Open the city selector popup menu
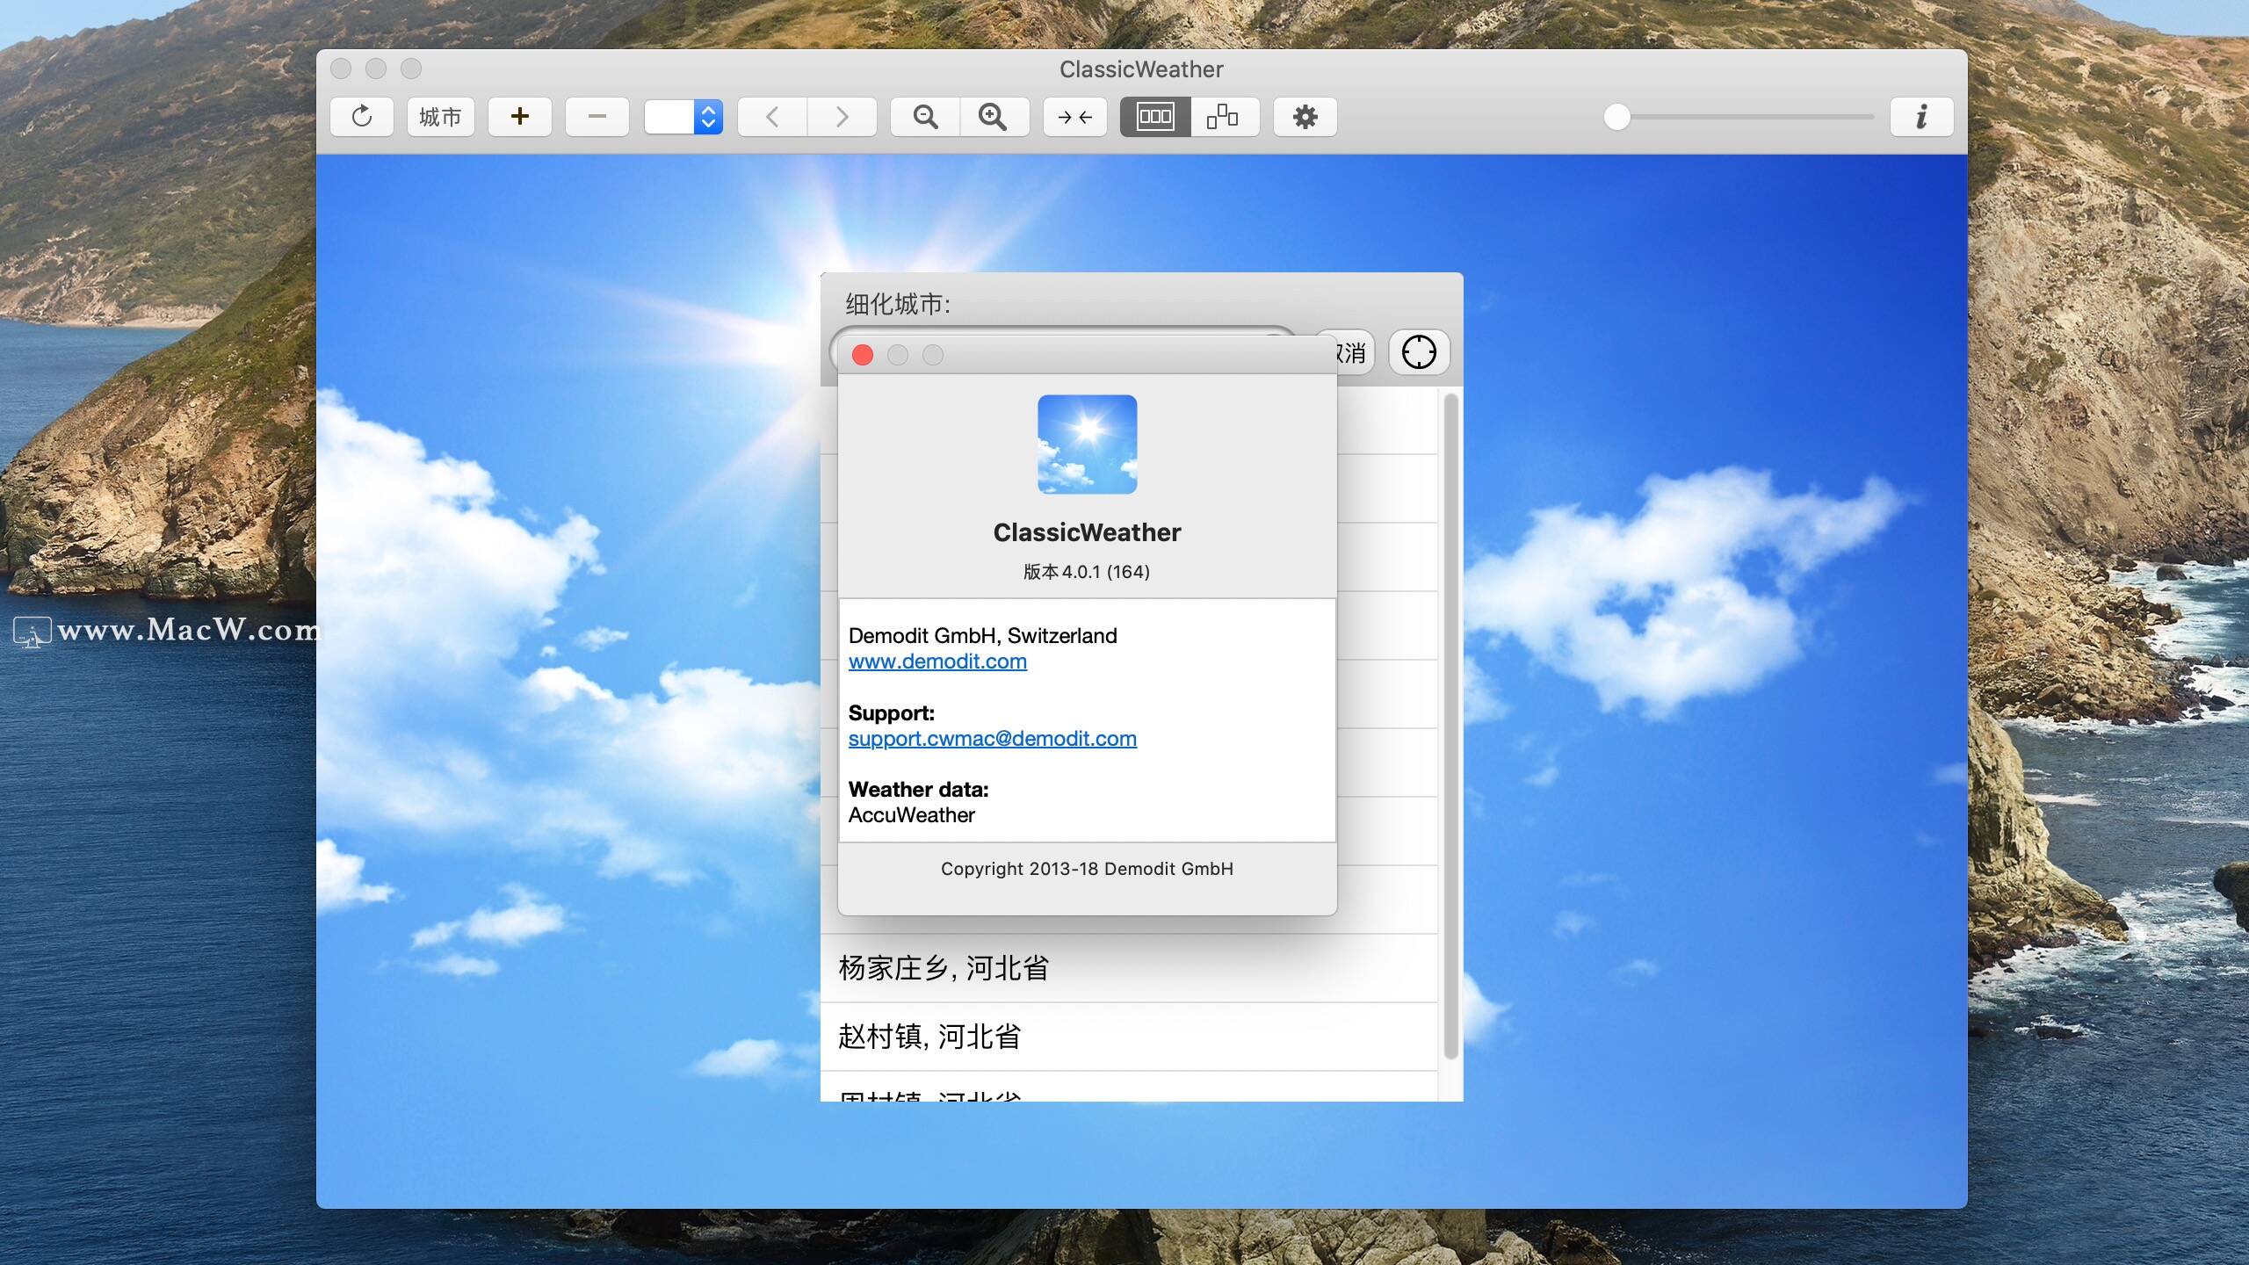 (x=683, y=117)
